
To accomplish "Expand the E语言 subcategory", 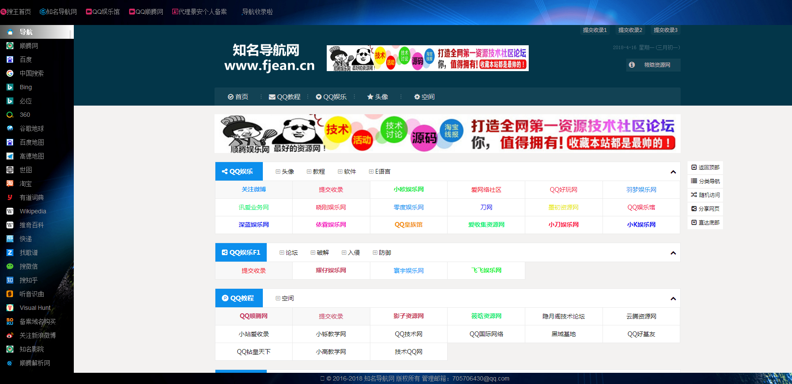I will click(380, 172).
